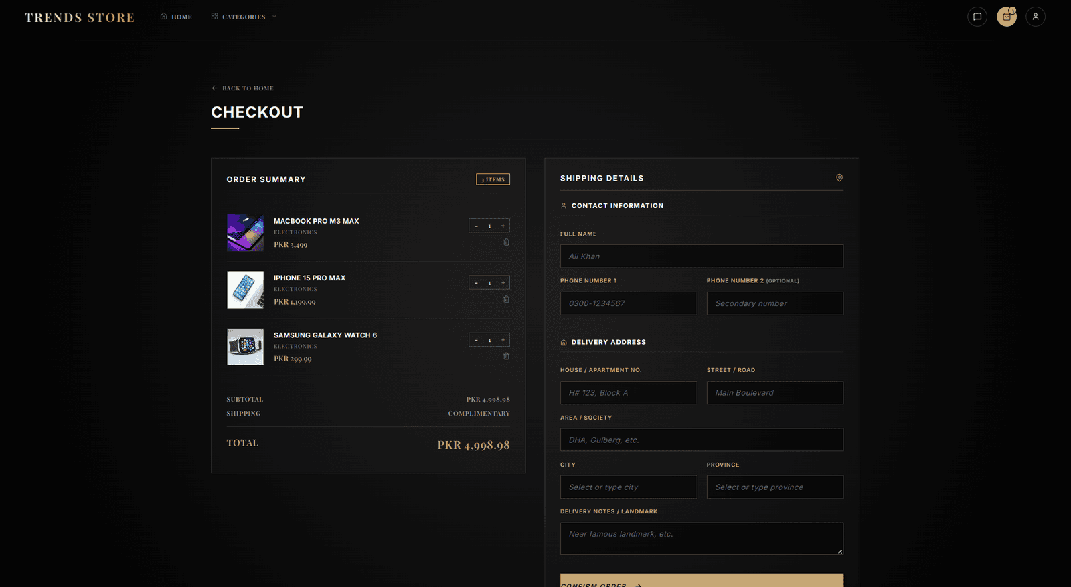Increase iPhone 15 Pro Max quantity

[x=503, y=282]
